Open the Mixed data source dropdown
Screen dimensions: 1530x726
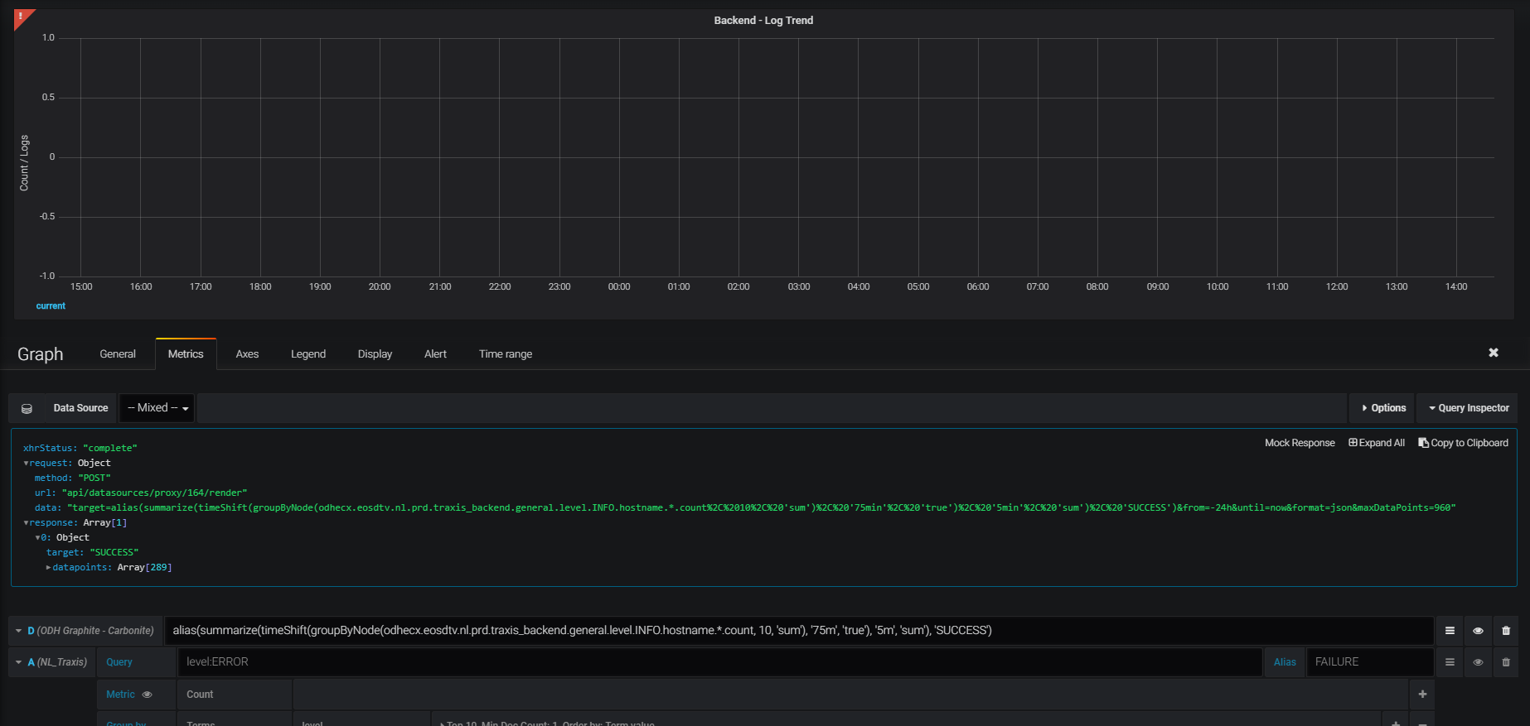pos(157,408)
